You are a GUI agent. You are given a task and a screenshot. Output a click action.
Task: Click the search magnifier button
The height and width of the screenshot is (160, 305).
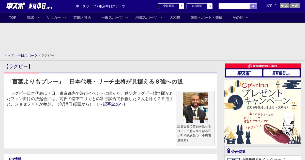point(253,6)
